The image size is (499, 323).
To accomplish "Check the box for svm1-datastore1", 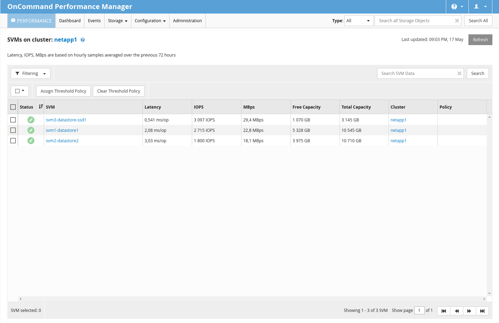I will pyautogui.click(x=13, y=130).
